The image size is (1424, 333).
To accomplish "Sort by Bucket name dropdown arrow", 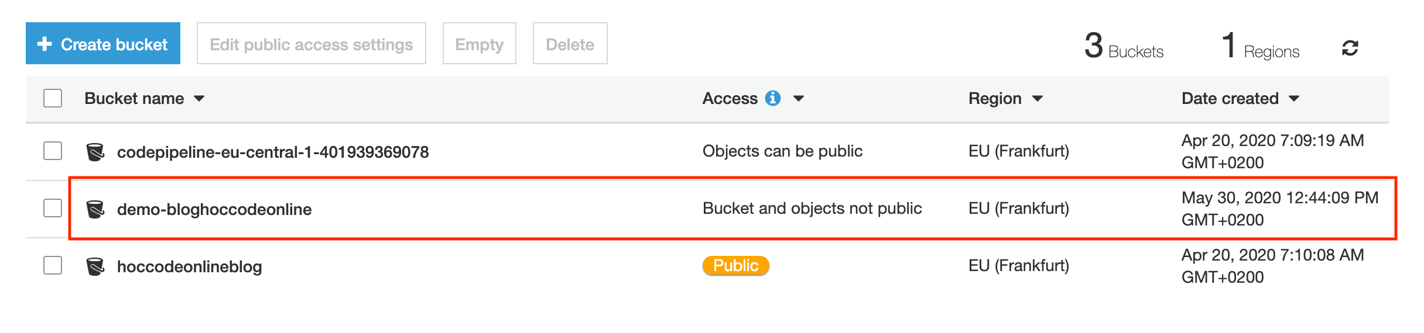I will 199,99.
